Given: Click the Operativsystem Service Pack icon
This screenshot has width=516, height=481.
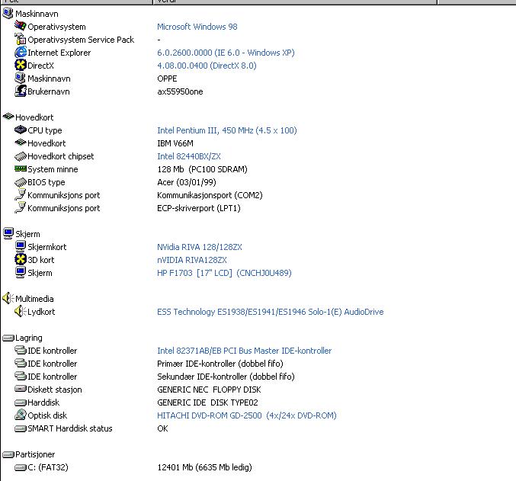Looking at the screenshot, I should 20,39.
